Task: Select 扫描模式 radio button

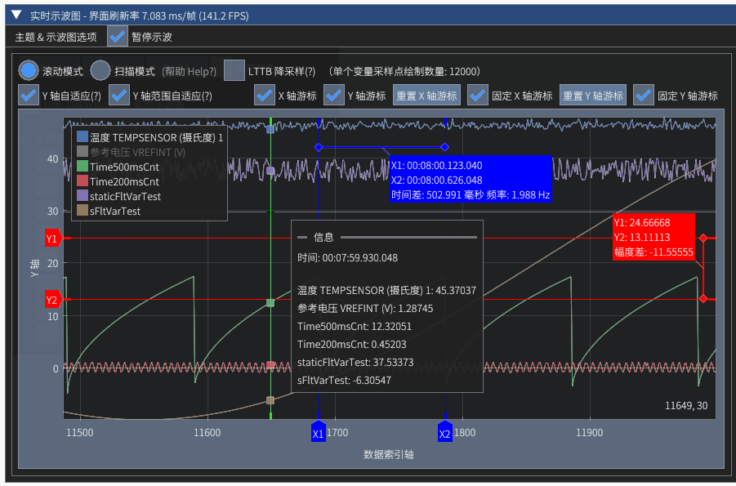Action: (100, 71)
